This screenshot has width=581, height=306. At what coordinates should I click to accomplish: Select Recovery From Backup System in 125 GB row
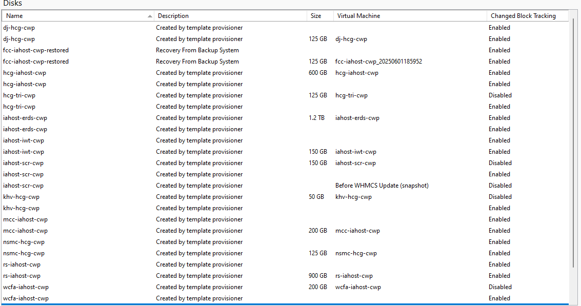(197, 62)
